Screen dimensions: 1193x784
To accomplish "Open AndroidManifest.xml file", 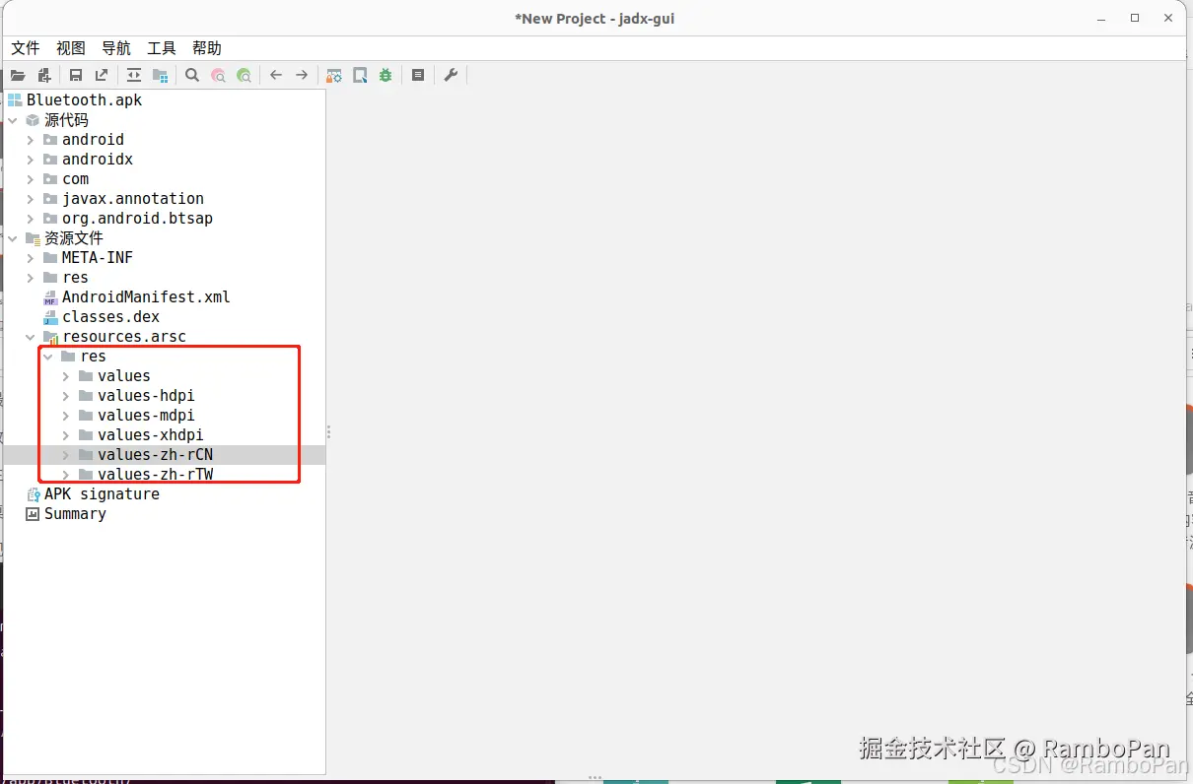I will (146, 297).
